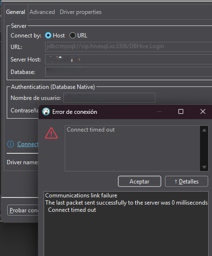The image size is (212, 256).
Task: Click the Database input field
Action: [x=129, y=72]
